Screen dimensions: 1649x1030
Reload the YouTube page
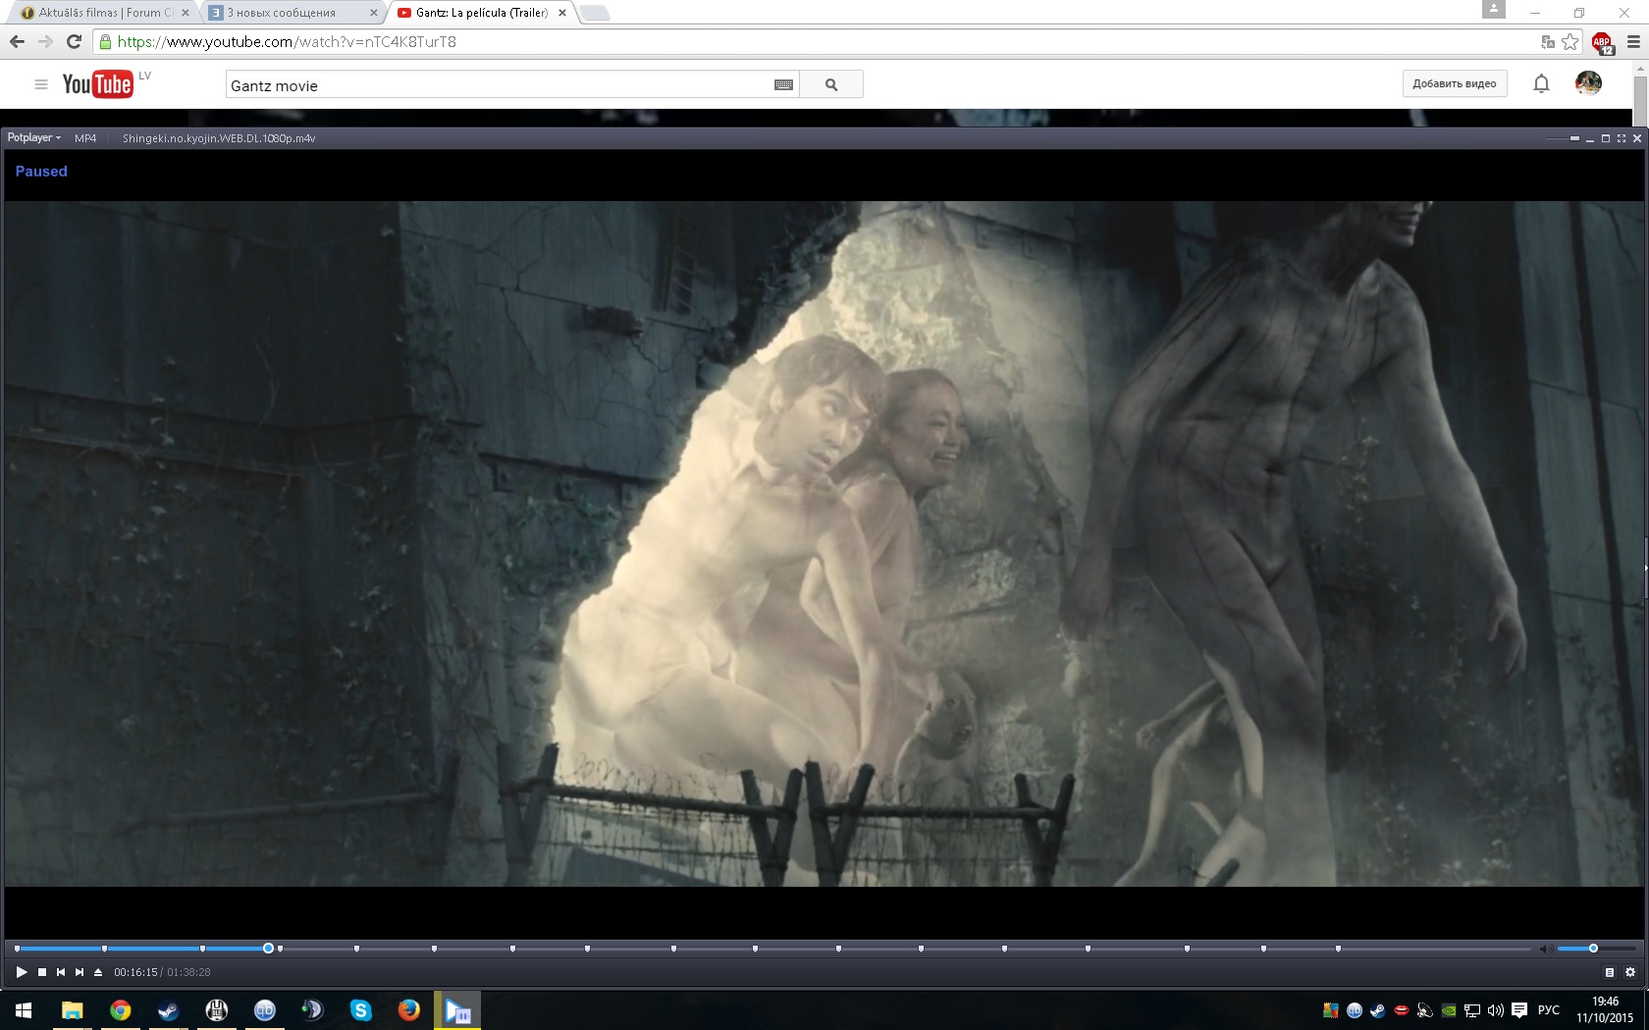click(74, 41)
